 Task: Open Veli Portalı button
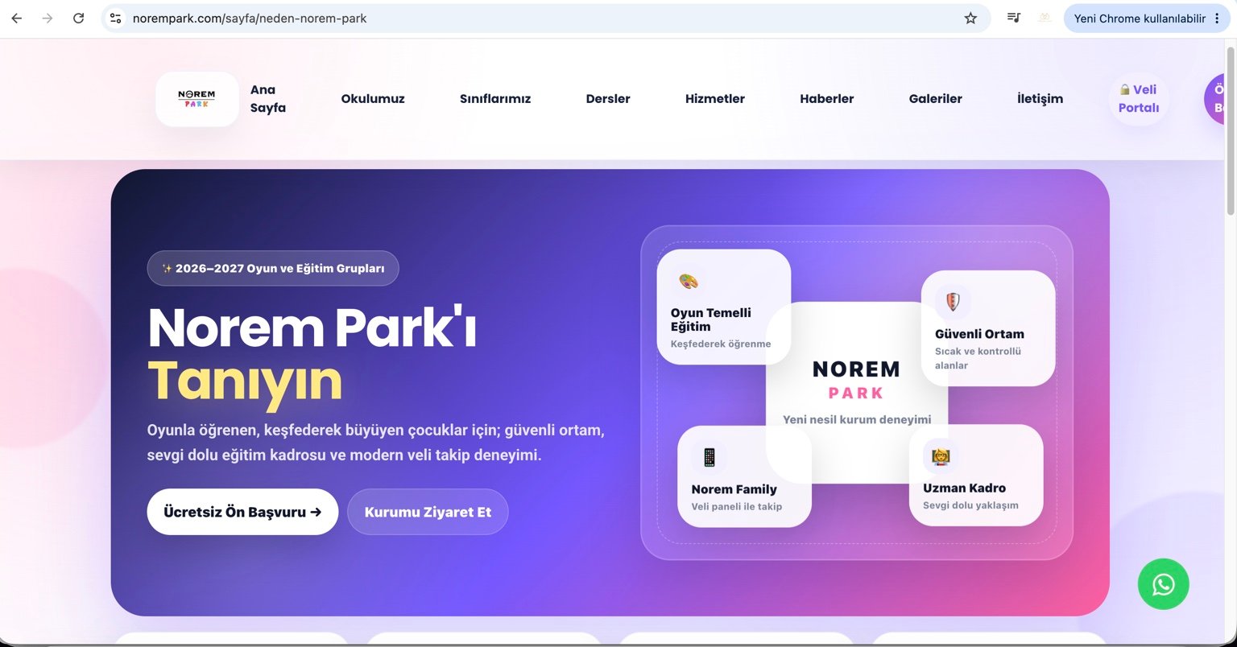tap(1139, 99)
